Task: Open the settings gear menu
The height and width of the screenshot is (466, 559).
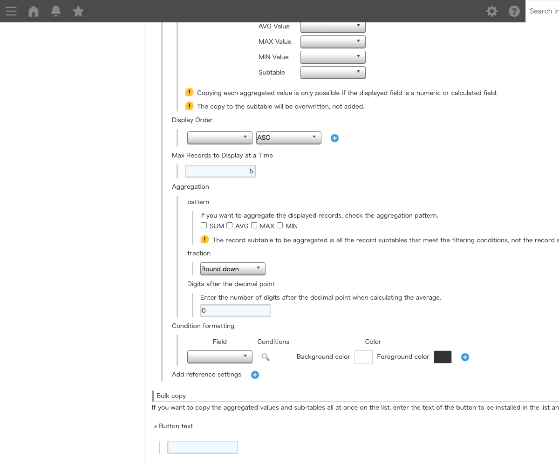Action: pos(492,11)
